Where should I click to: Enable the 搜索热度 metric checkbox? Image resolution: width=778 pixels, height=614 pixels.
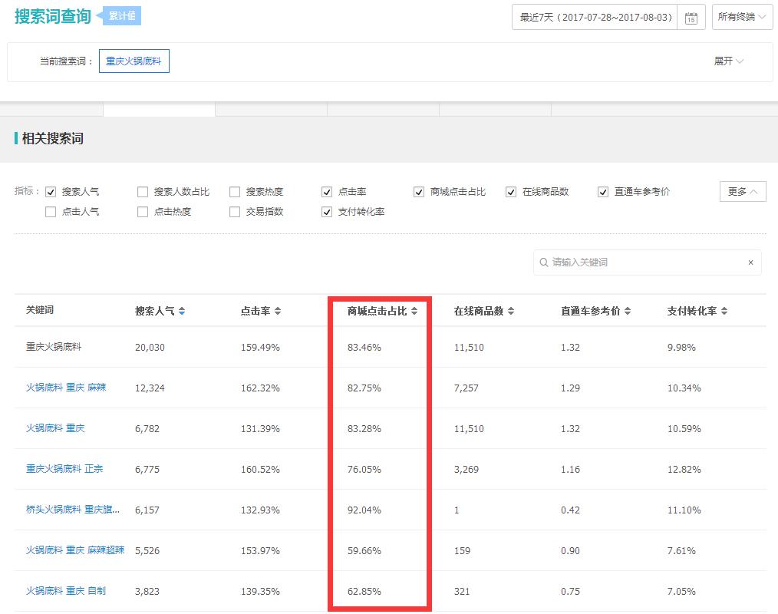click(x=234, y=191)
